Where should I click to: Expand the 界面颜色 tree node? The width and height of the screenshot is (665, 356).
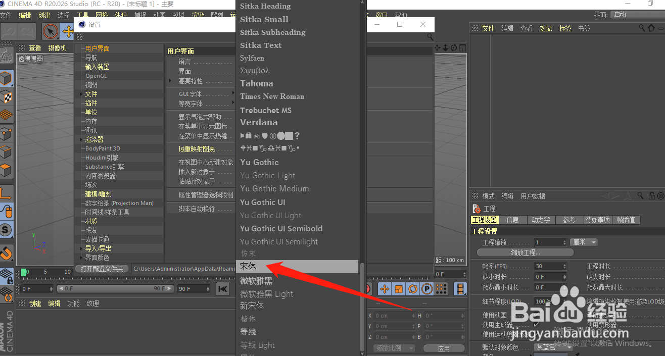[82, 258]
